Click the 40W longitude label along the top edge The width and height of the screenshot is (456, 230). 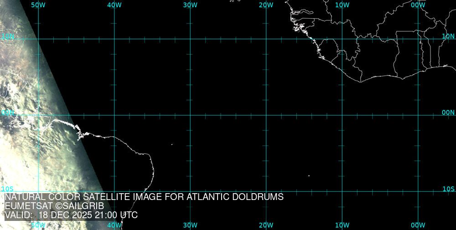click(114, 5)
